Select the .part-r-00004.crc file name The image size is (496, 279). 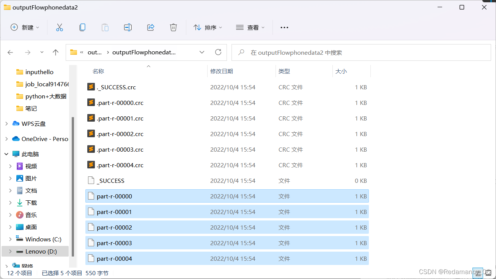[120, 165]
